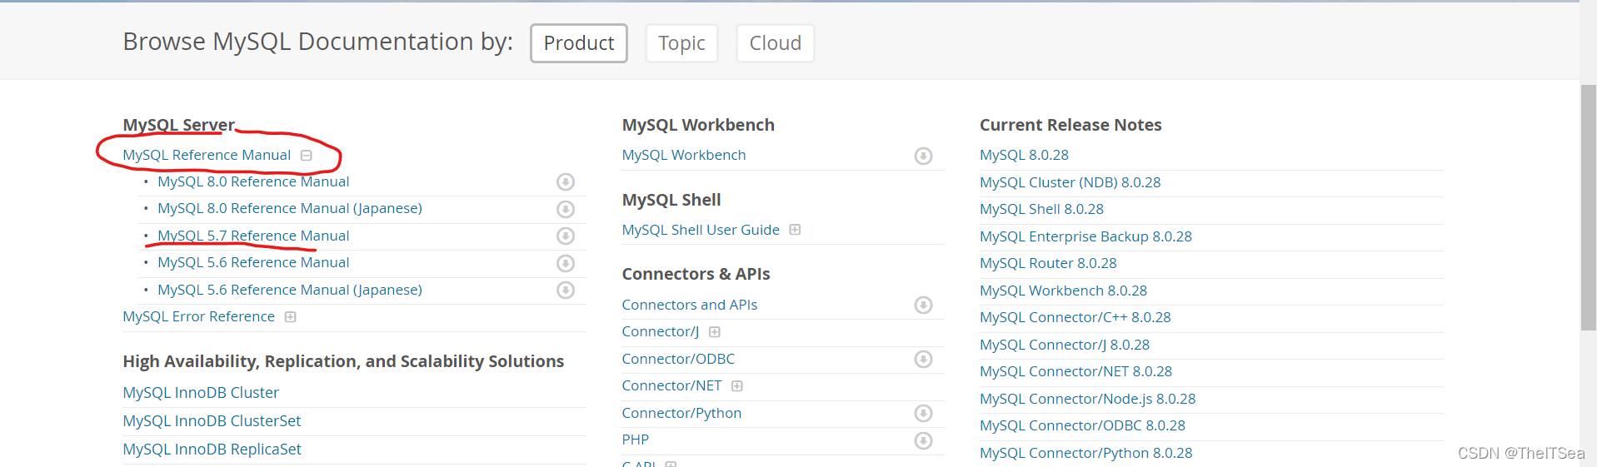Viewport: 1597px width, 467px height.
Task: View MySQL Workbench 8.0.28 release notes
Action: 1063,291
